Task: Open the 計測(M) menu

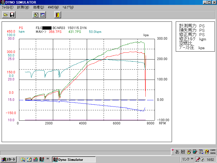Action: pyautogui.click(x=23, y=7)
